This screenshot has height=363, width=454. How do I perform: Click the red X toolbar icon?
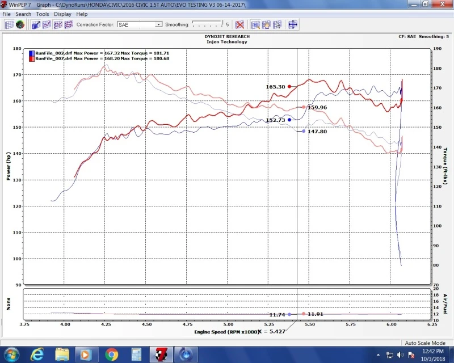240,25
